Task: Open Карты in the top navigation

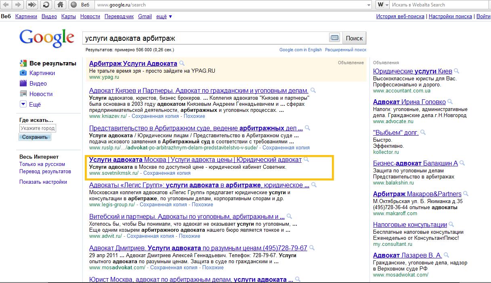Action: (x=69, y=17)
